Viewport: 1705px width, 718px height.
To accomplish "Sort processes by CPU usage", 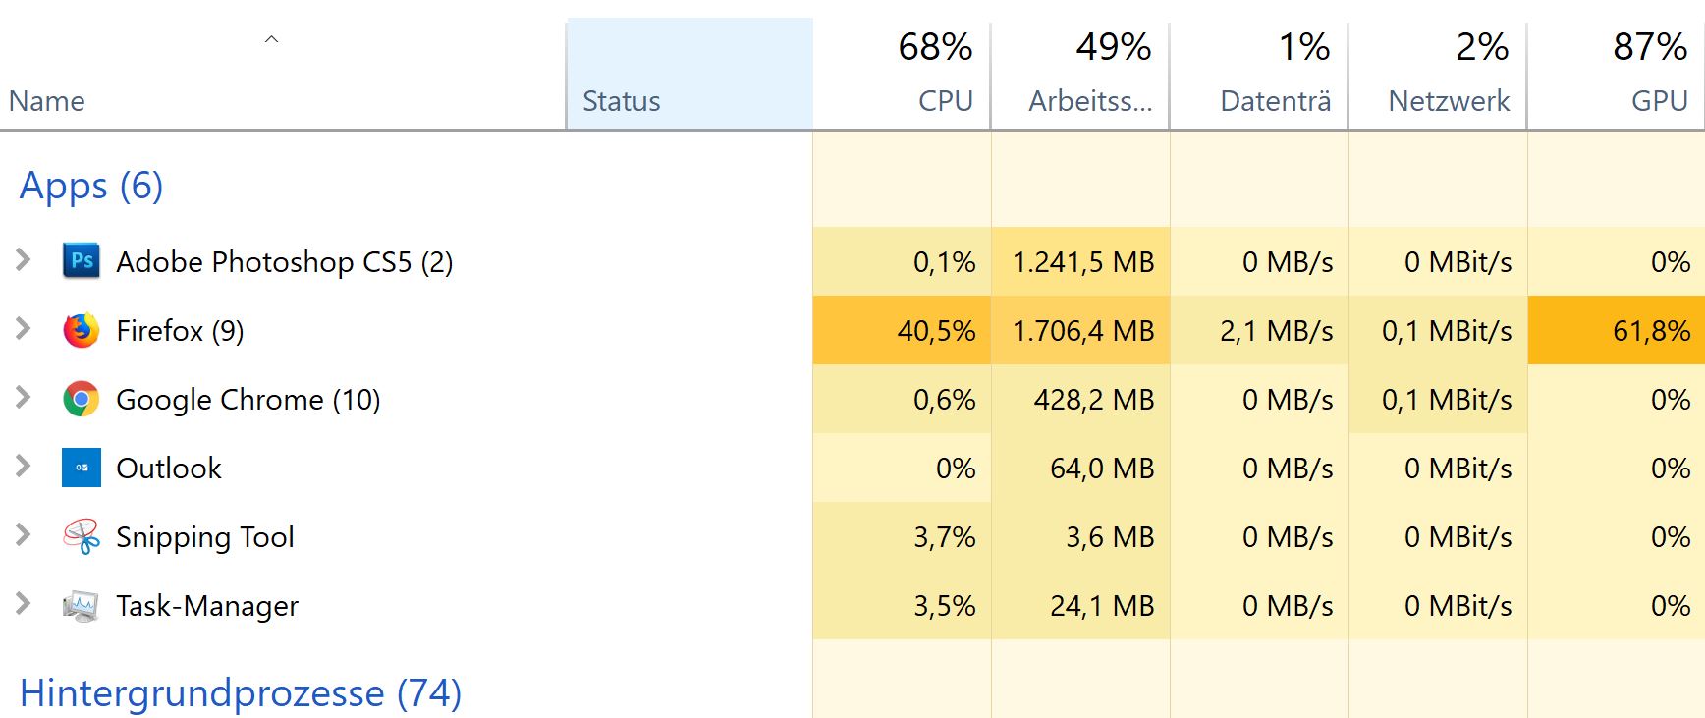I will click(945, 101).
